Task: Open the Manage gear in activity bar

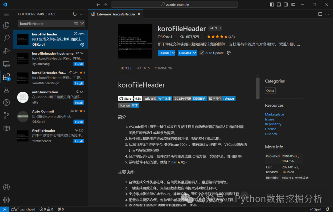Action: click(6, 200)
